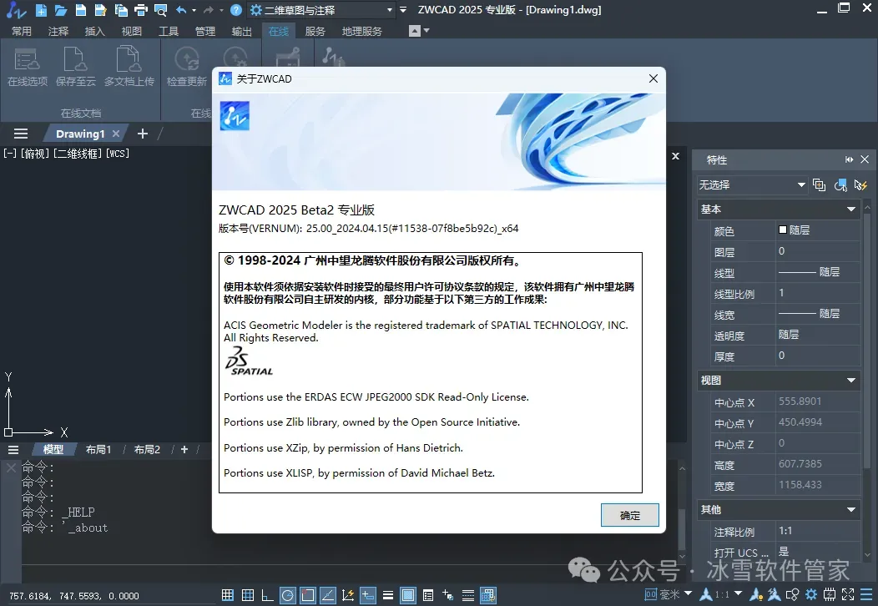The width and height of the screenshot is (878, 606).
Task: Click the Open file folder icon
Action: (61, 9)
